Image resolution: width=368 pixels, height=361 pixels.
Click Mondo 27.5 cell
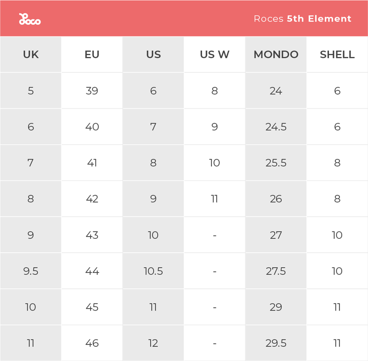point(276,271)
